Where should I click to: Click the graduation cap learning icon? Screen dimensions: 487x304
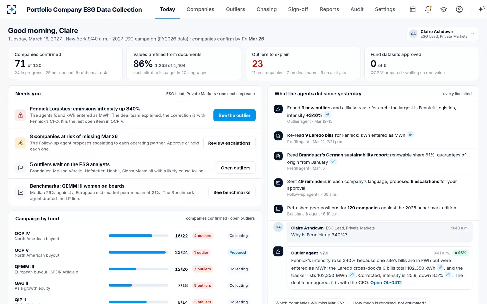pos(444,9)
